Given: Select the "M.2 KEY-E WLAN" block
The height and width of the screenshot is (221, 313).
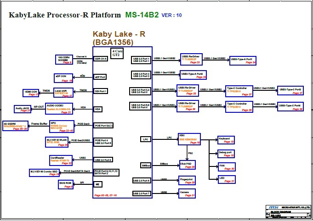Looking at the screenshot, I should click(57, 142).
